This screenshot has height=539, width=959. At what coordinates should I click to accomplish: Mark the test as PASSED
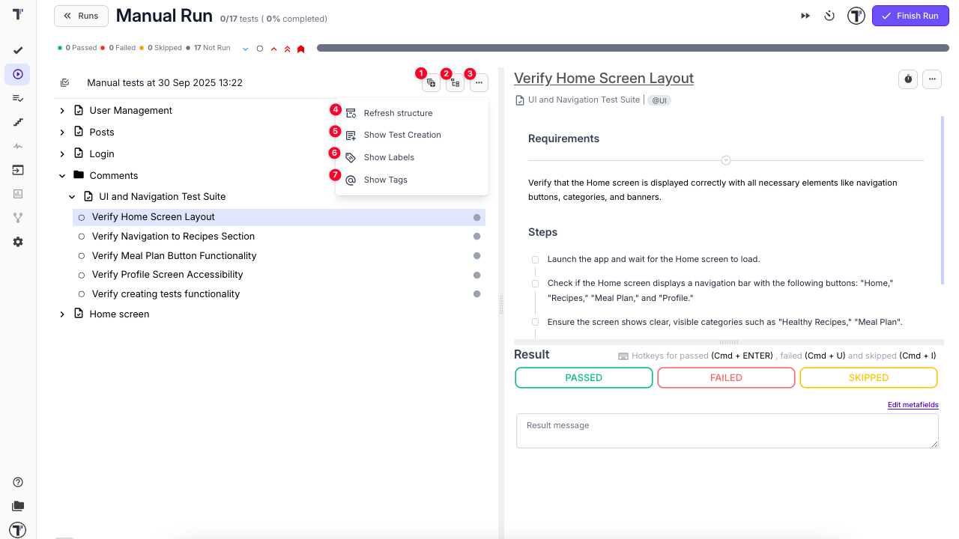tap(584, 378)
